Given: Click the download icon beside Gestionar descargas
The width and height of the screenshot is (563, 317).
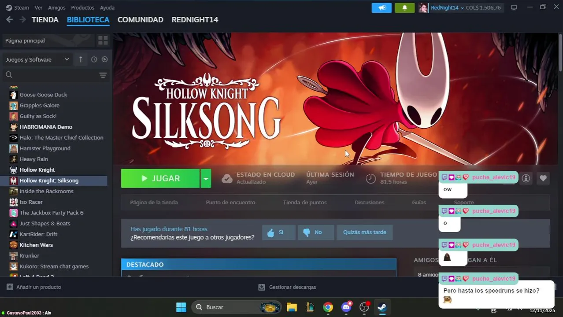Looking at the screenshot, I should (262, 287).
